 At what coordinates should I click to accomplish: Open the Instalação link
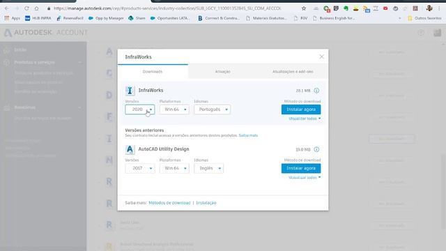pos(206,203)
